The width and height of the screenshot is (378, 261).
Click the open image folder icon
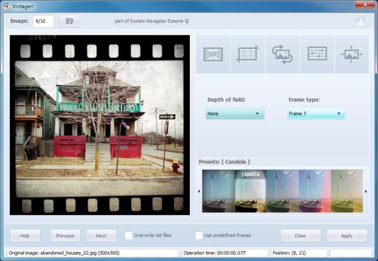[69, 22]
